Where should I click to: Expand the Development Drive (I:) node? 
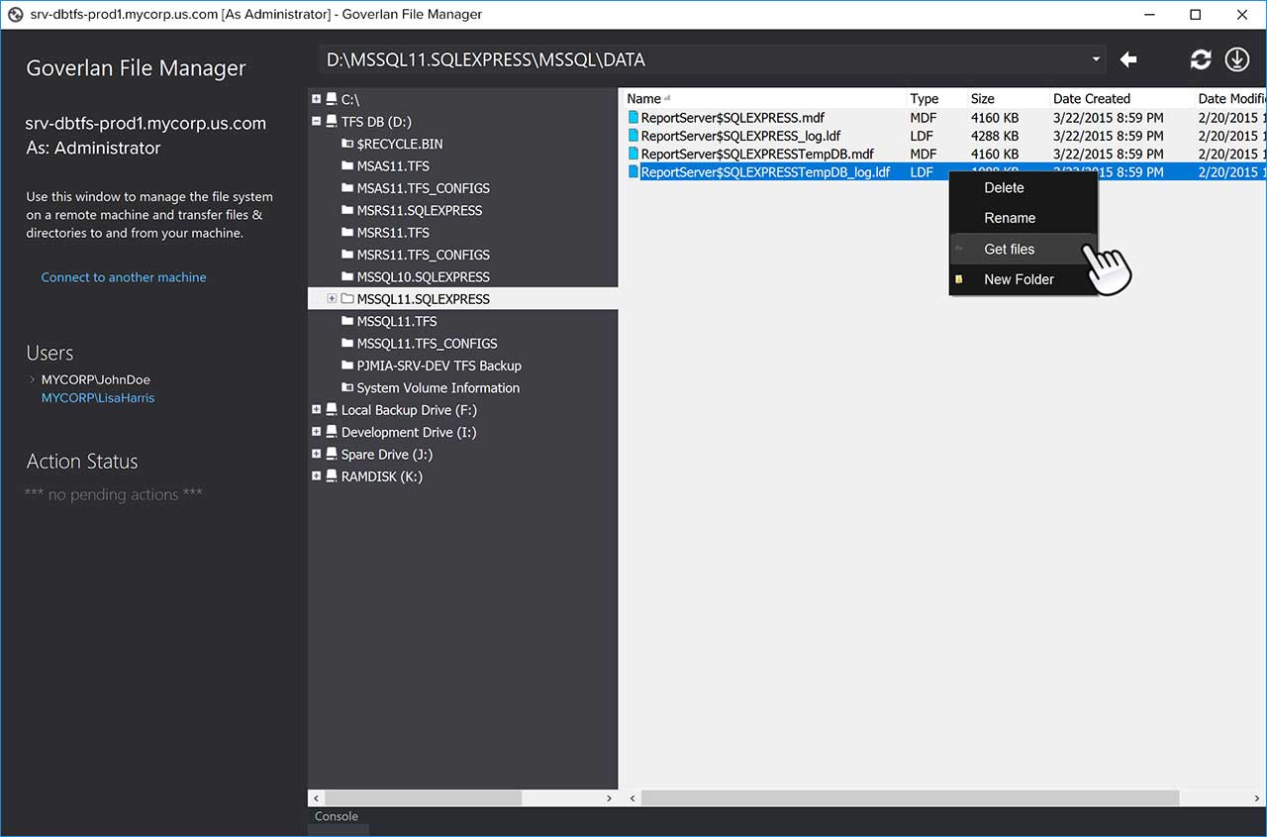(x=317, y=432)
